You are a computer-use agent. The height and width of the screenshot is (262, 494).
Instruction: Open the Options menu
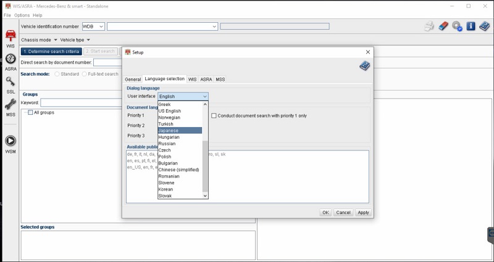22,15
